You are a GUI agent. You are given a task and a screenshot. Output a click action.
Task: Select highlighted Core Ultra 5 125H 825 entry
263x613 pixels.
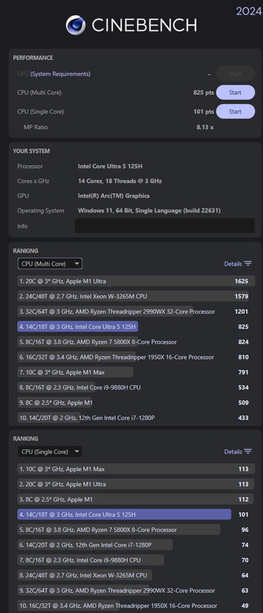tap(136, 327)
